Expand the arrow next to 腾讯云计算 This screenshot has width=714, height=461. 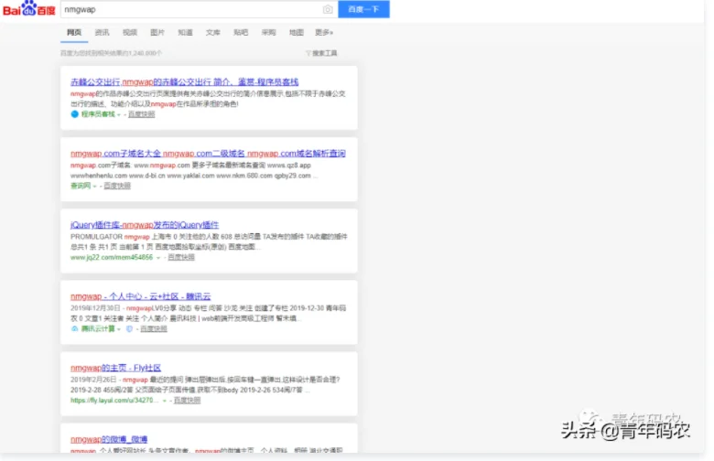pos(119,329)
